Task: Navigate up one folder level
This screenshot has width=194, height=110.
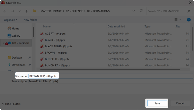Action: [26, 11]
